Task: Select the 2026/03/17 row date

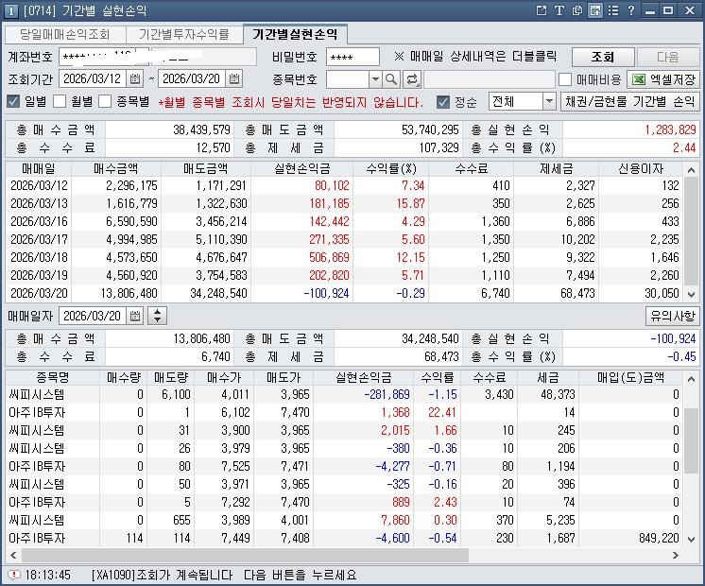Action: [x=39, y=239]
